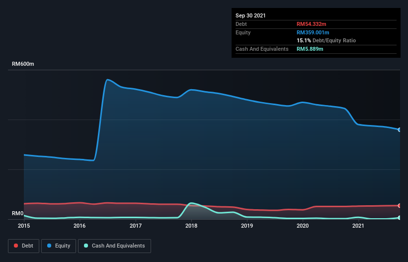
Task: Click the 2019 x-axis label
Action: pos(247,226)
